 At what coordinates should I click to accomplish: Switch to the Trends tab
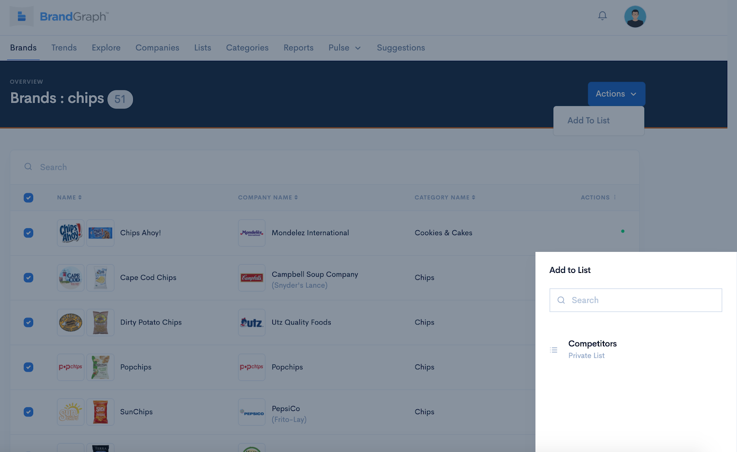point(64,48)
